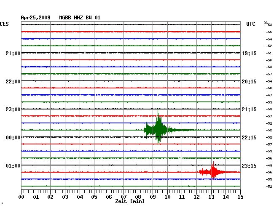Click the UTC column header

250,24
